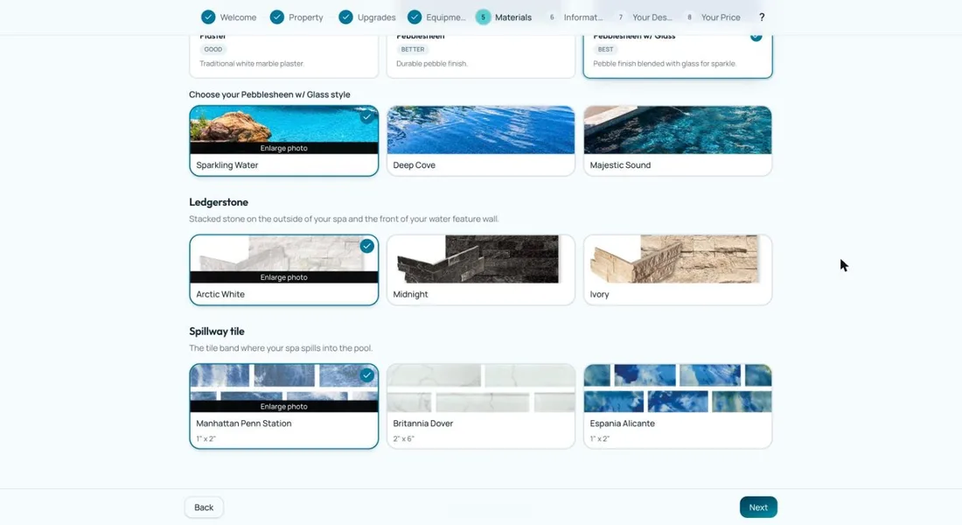This screenshot has width=962, height=525.
Task: Enlarge the Sparkling Water photo
Action: pyautogui.click(x=284, y=148)
